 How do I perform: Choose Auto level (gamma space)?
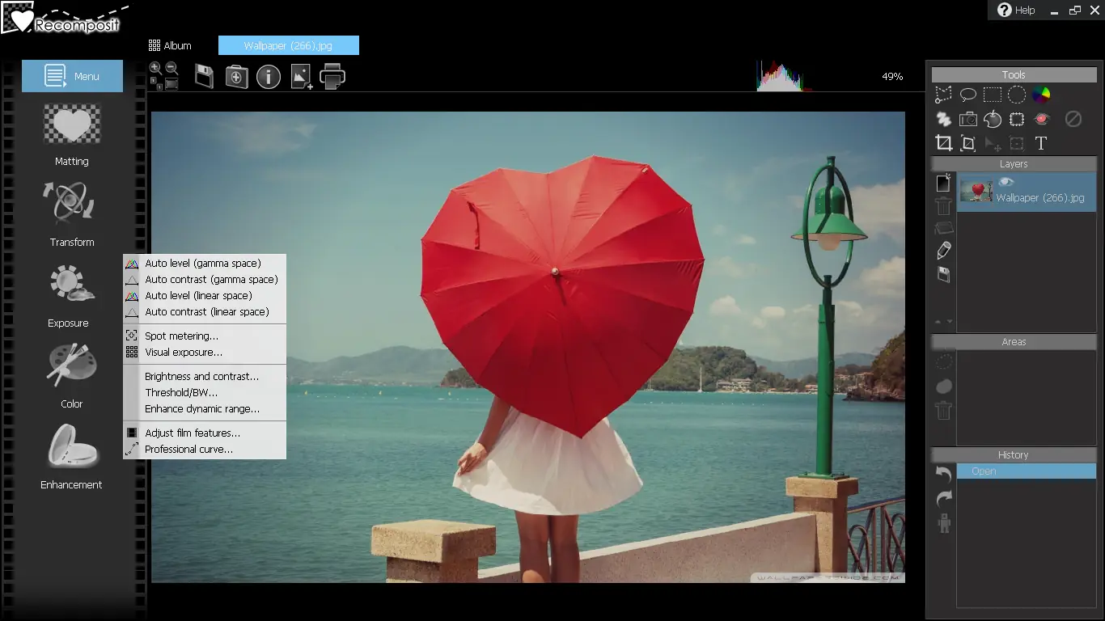(202, 263)
